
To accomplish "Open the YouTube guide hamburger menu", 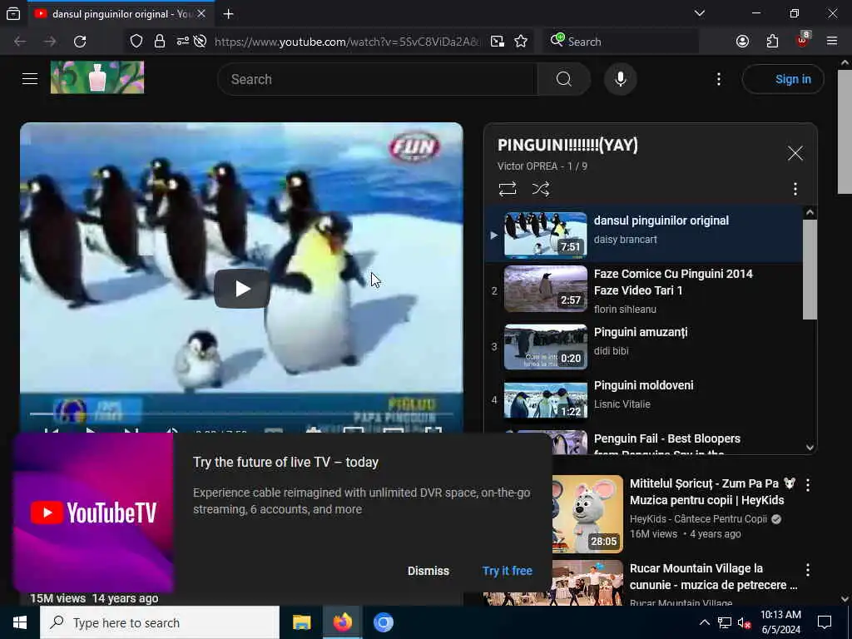I will pos(30,79).
